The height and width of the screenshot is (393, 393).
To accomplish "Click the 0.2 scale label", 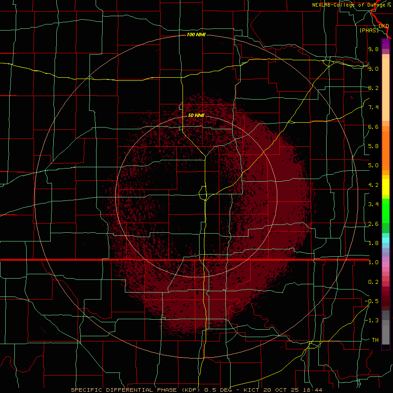I will [x=373, y=282].
